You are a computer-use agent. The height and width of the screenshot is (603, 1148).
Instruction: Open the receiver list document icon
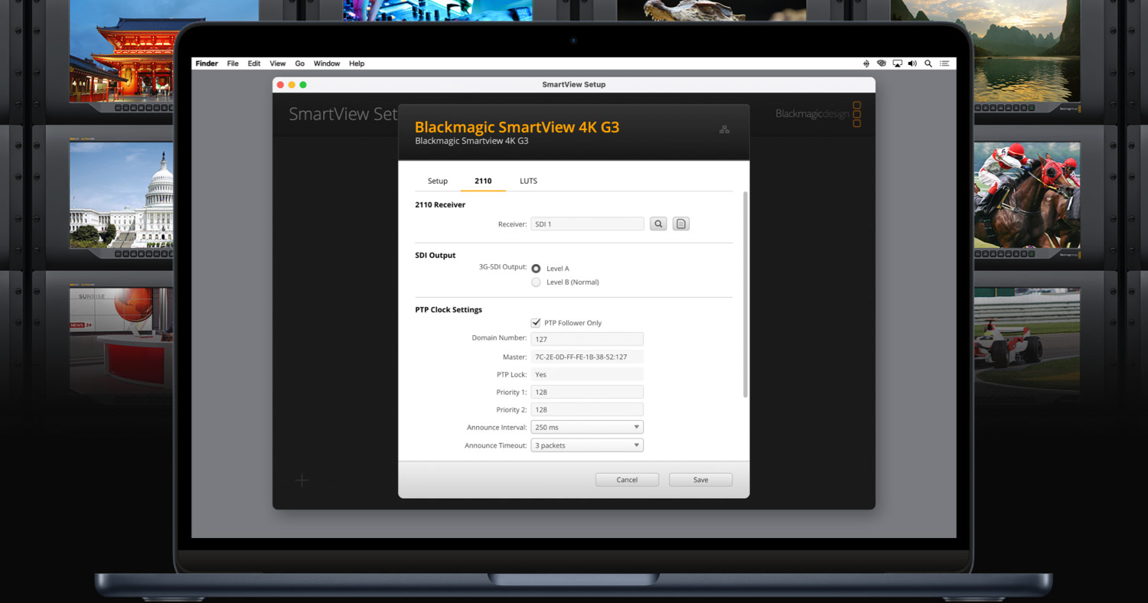[x=680, y=223]
